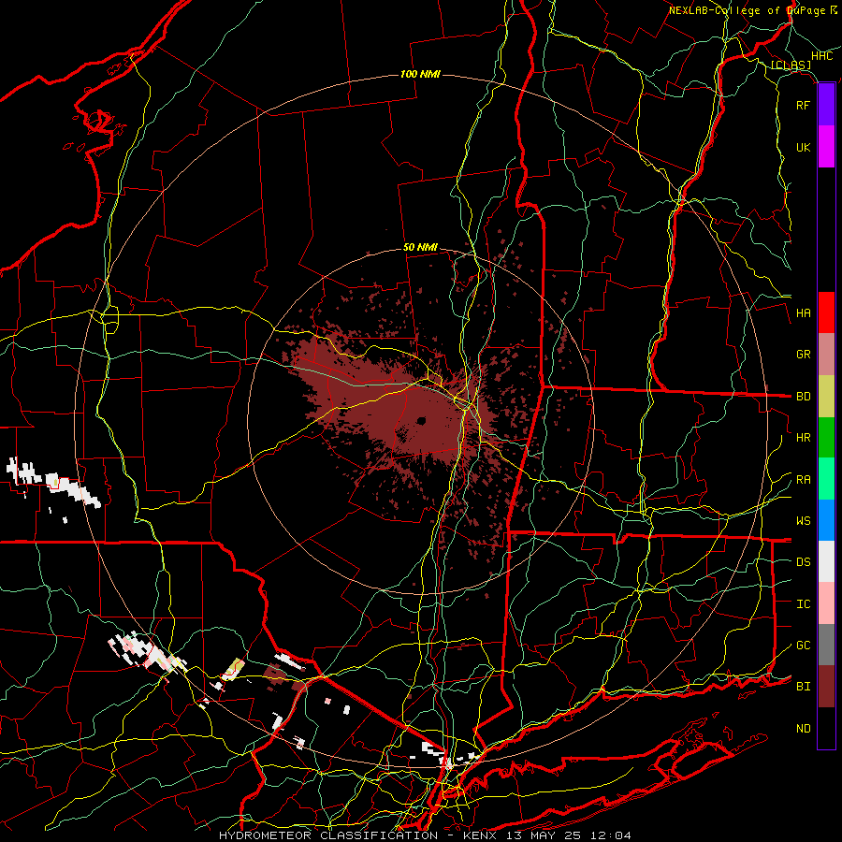Click the ND black legend swatch
The width and height of the screenshot is (842, 842).
(826, 728)
